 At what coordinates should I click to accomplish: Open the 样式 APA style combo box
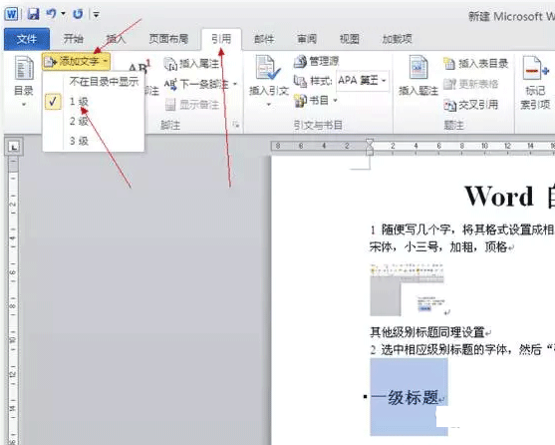tap(363, 81)
